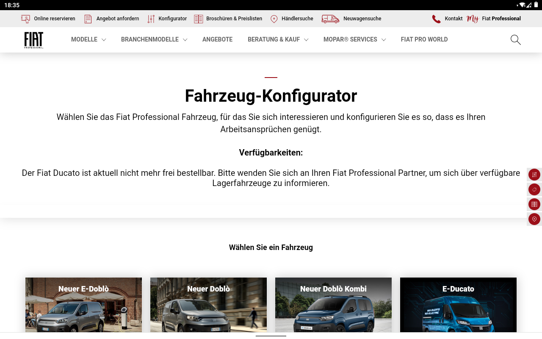
Task: Click the Neuwagensuche link
Action: click(362, 19)
